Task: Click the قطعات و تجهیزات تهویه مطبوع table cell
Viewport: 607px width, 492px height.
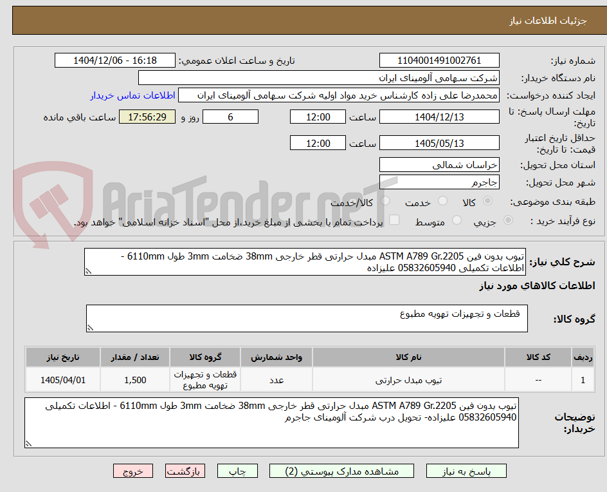Action: pos(205,380)
